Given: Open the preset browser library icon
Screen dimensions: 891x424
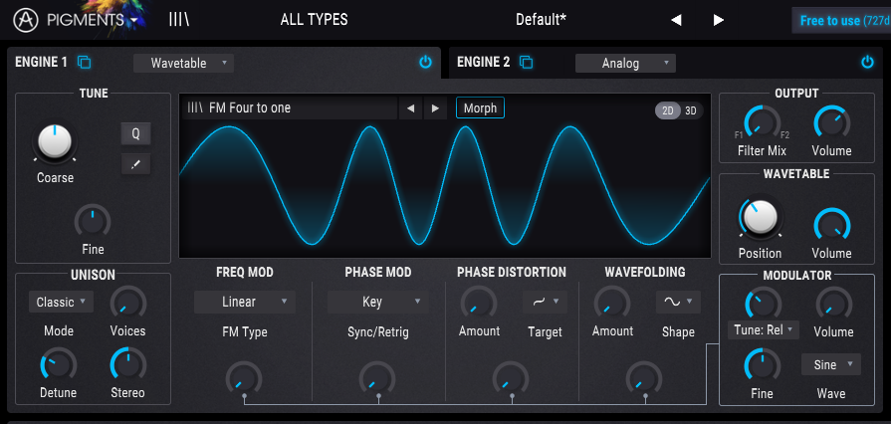Looking at the screenshot, I should [x=179, y=20].
